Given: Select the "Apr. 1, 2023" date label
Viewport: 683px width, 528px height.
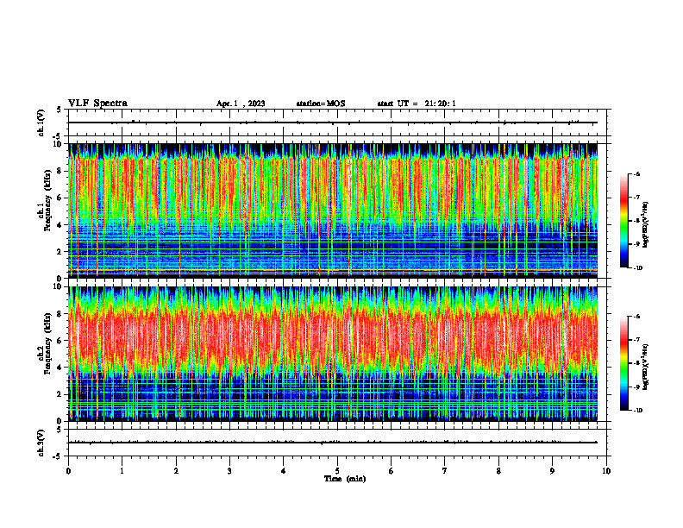Looking at the screenshot, I should [x=241, y=104].
